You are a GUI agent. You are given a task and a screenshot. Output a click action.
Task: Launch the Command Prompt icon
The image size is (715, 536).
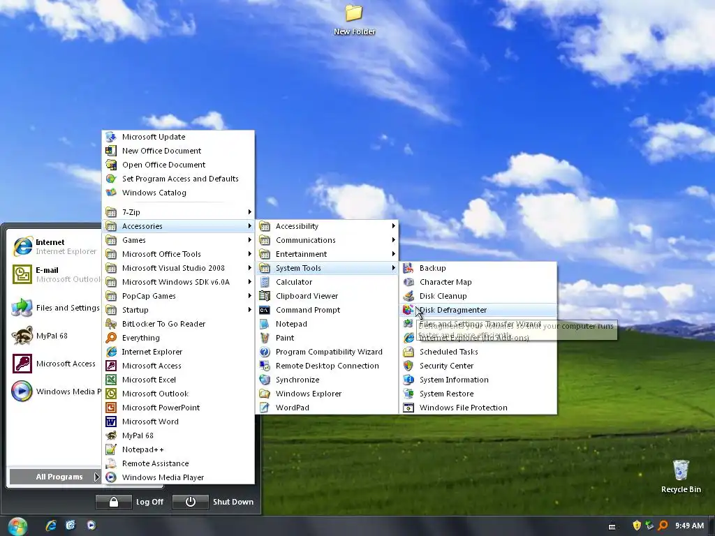[265, 310]
